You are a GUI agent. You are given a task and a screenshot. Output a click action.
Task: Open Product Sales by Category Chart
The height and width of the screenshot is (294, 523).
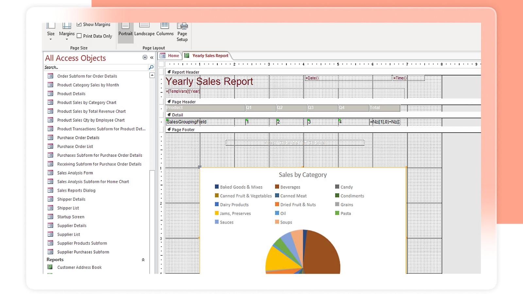tap(87, 103)
